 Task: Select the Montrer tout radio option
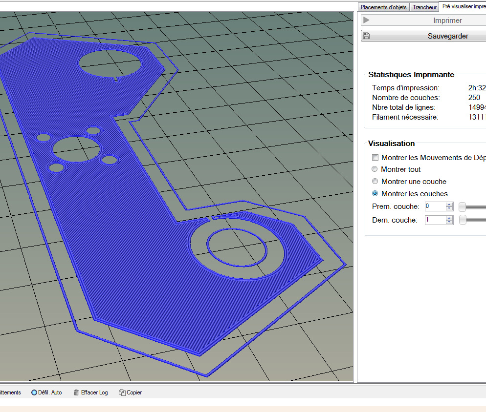pos(375,169)
